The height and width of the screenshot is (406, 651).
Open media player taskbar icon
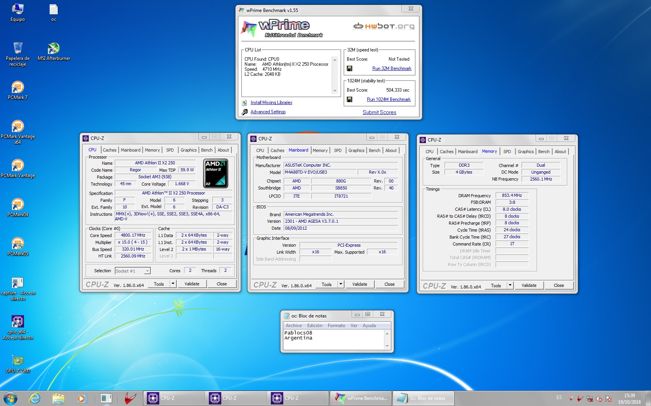pyautogui.click(x=82, y=398)
